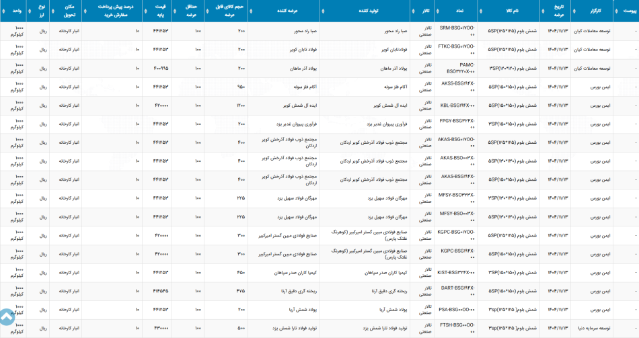The height and width of the screenshot is (338, 639).
Task: Sort by حداقل عرضه header label
Action: [x=191, y=11]
